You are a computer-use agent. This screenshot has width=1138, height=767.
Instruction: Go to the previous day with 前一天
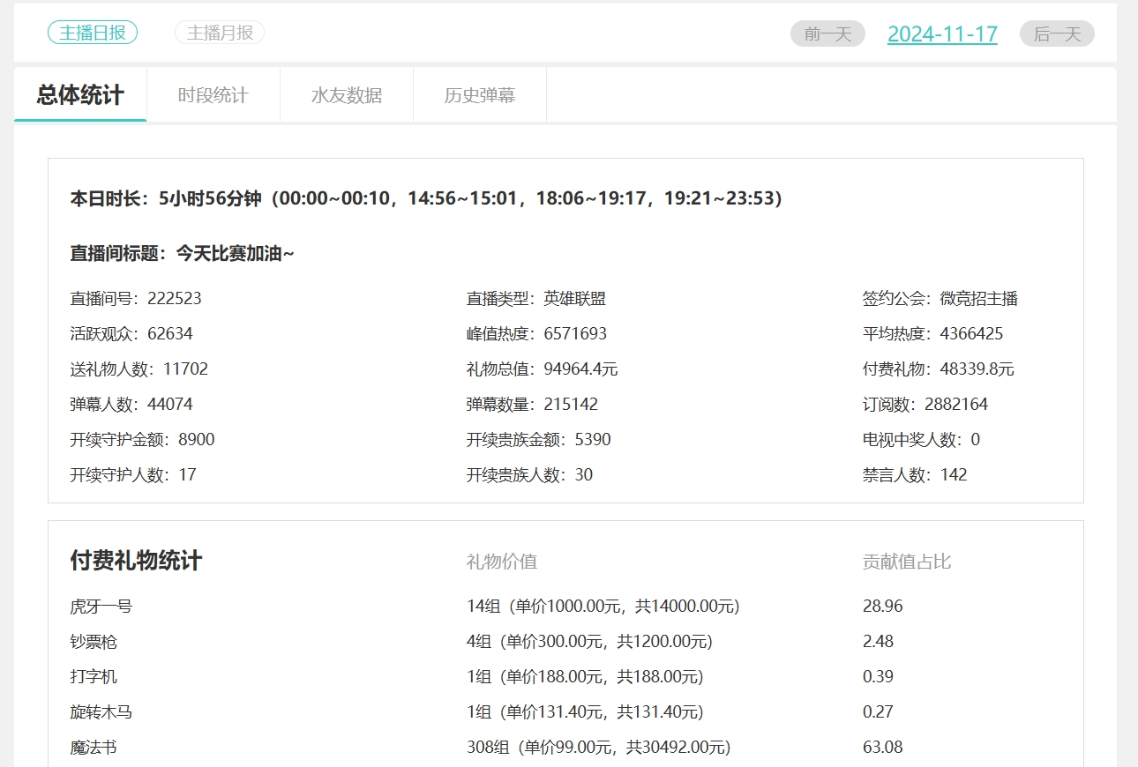pyautogui.click(x=827, y=34)
